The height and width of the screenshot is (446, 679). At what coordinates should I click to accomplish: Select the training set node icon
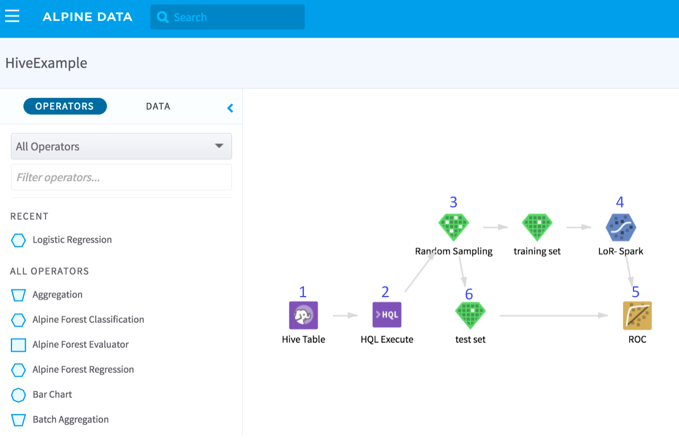coord(537,227)
